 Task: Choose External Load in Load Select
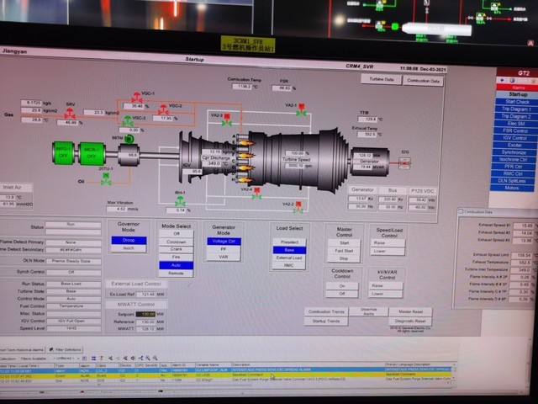click(x=289, y=258)
